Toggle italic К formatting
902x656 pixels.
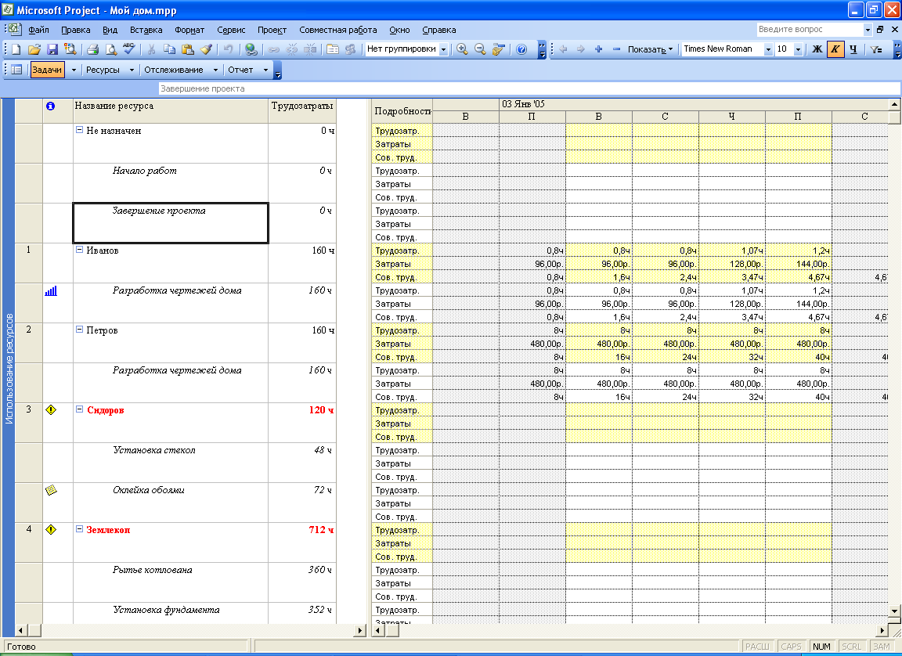835,49
